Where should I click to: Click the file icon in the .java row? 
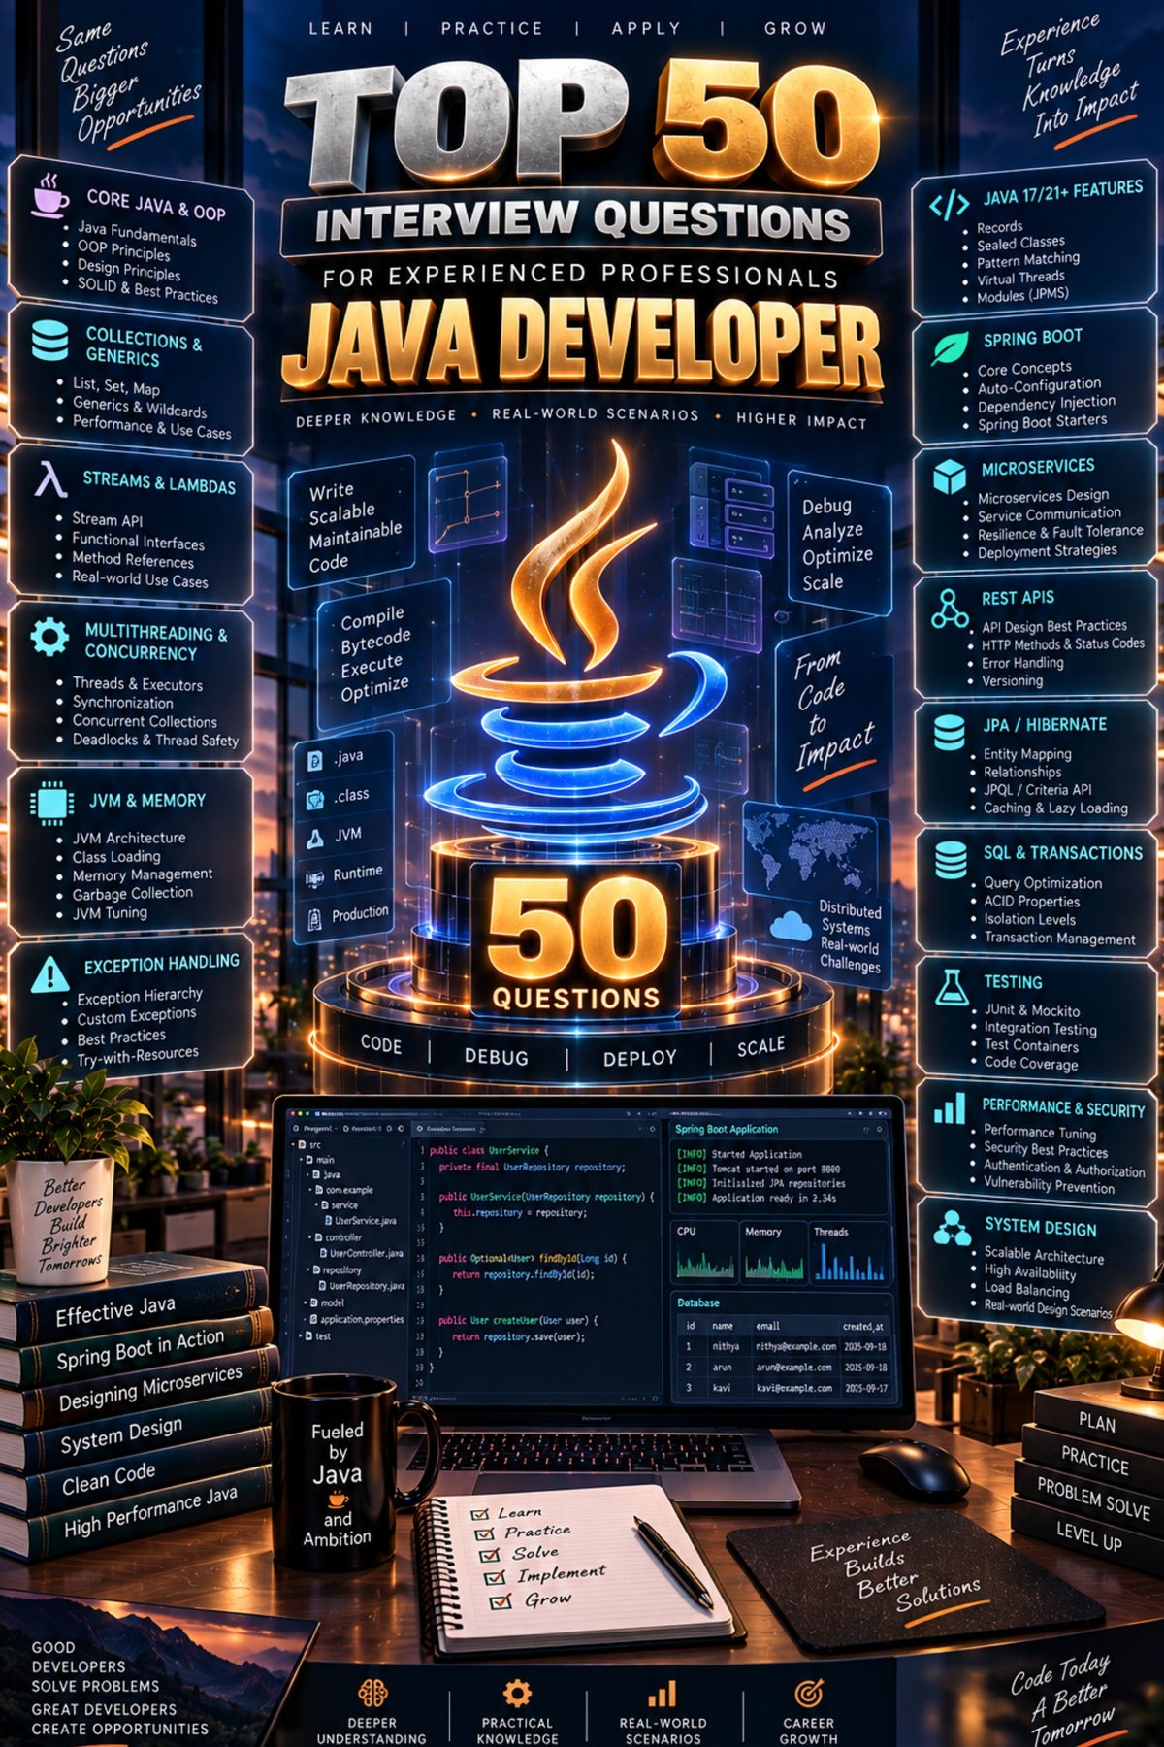click(314, 762)
